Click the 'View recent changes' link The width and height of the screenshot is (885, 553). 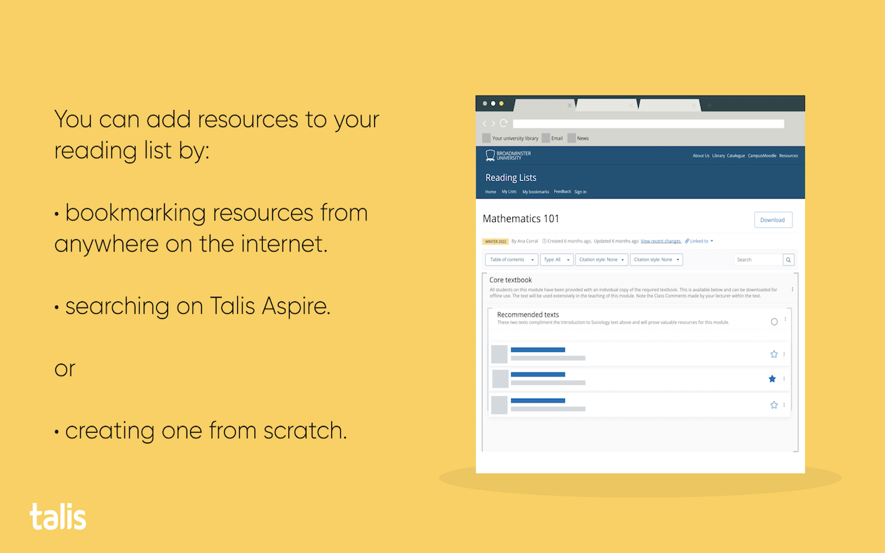point(661,241)
